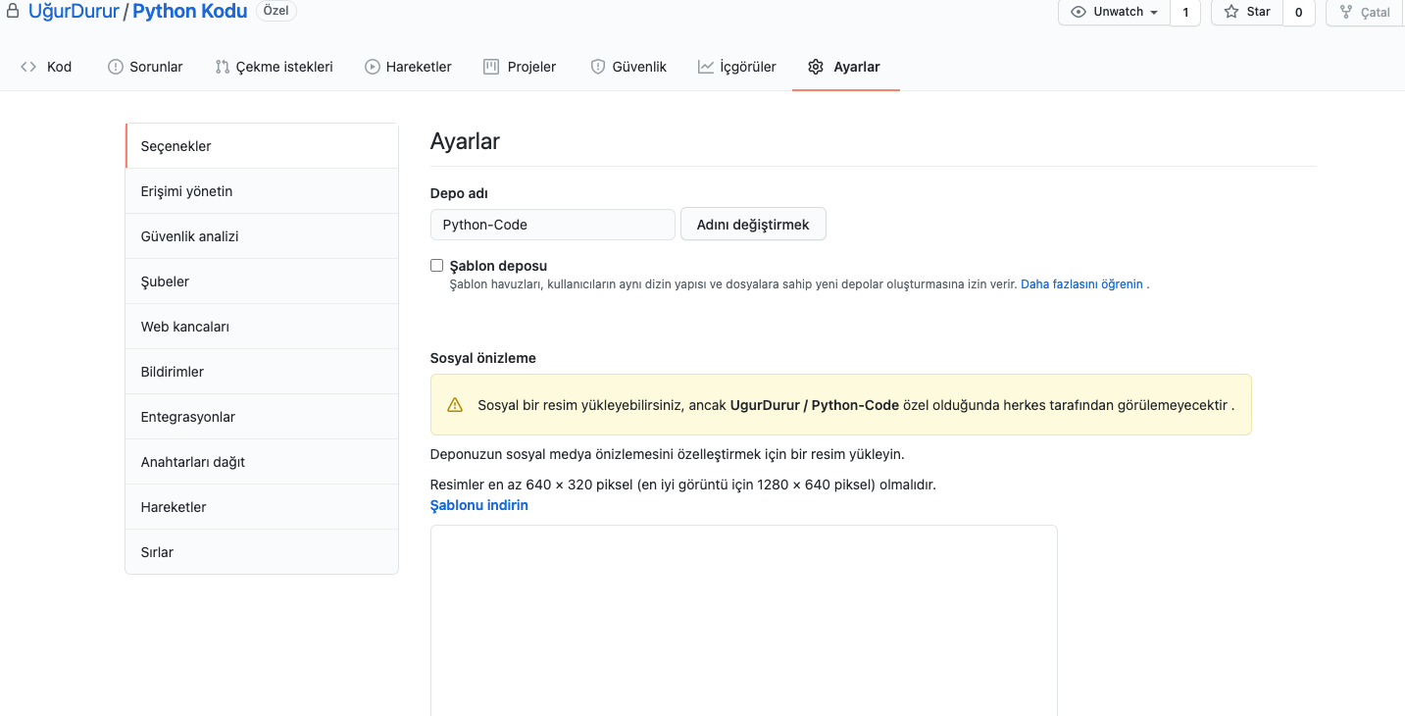Click the Çekme istekleri pull request icon
The height and width of the screenshot is (716, 1405).
click(223, 67)
